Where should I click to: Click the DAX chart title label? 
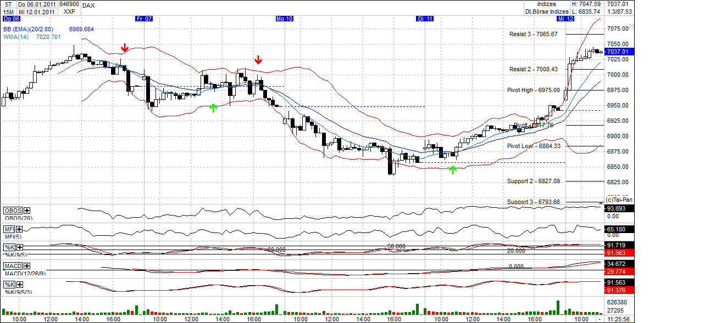pos(88,4)
